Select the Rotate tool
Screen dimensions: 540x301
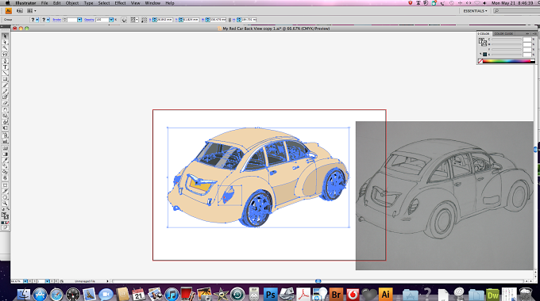(x=5, y=110)
